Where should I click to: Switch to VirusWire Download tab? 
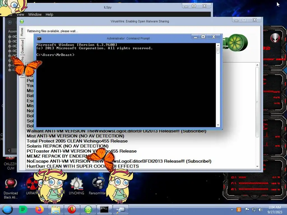point(22,46)
